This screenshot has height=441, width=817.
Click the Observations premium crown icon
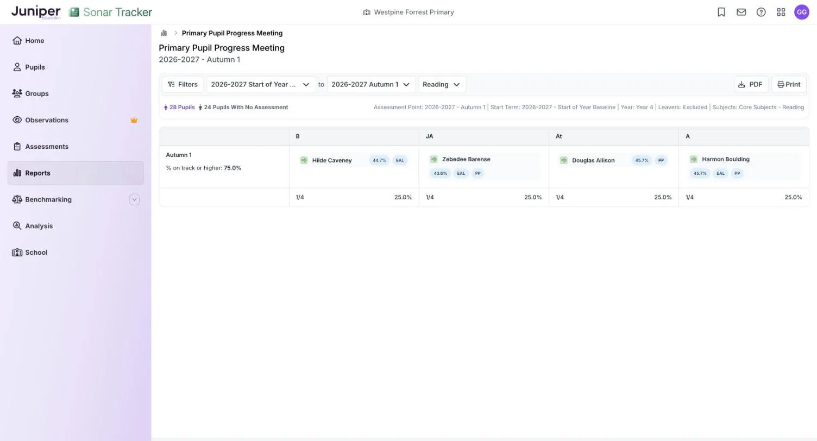click(134, 120)
